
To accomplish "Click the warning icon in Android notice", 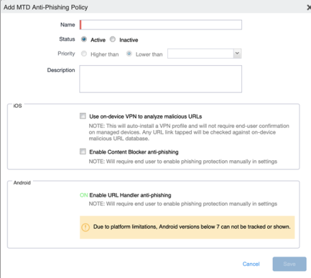I will coord(86,227).
